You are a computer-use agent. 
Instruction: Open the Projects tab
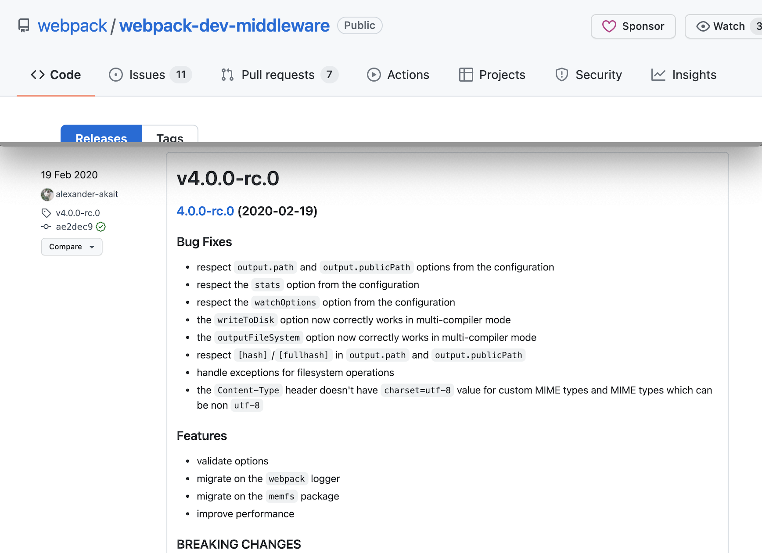(x=492, y=75)
